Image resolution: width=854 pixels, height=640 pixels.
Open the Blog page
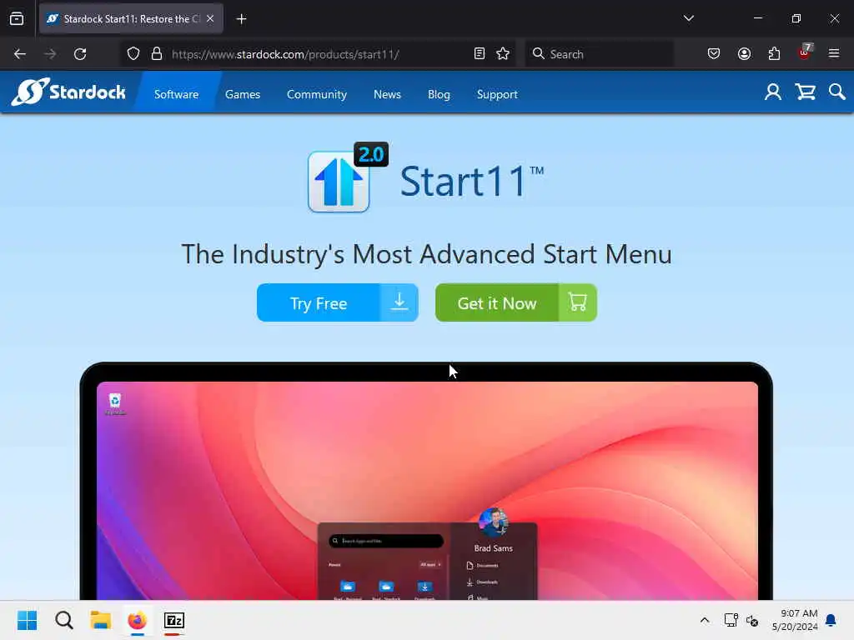439,94
